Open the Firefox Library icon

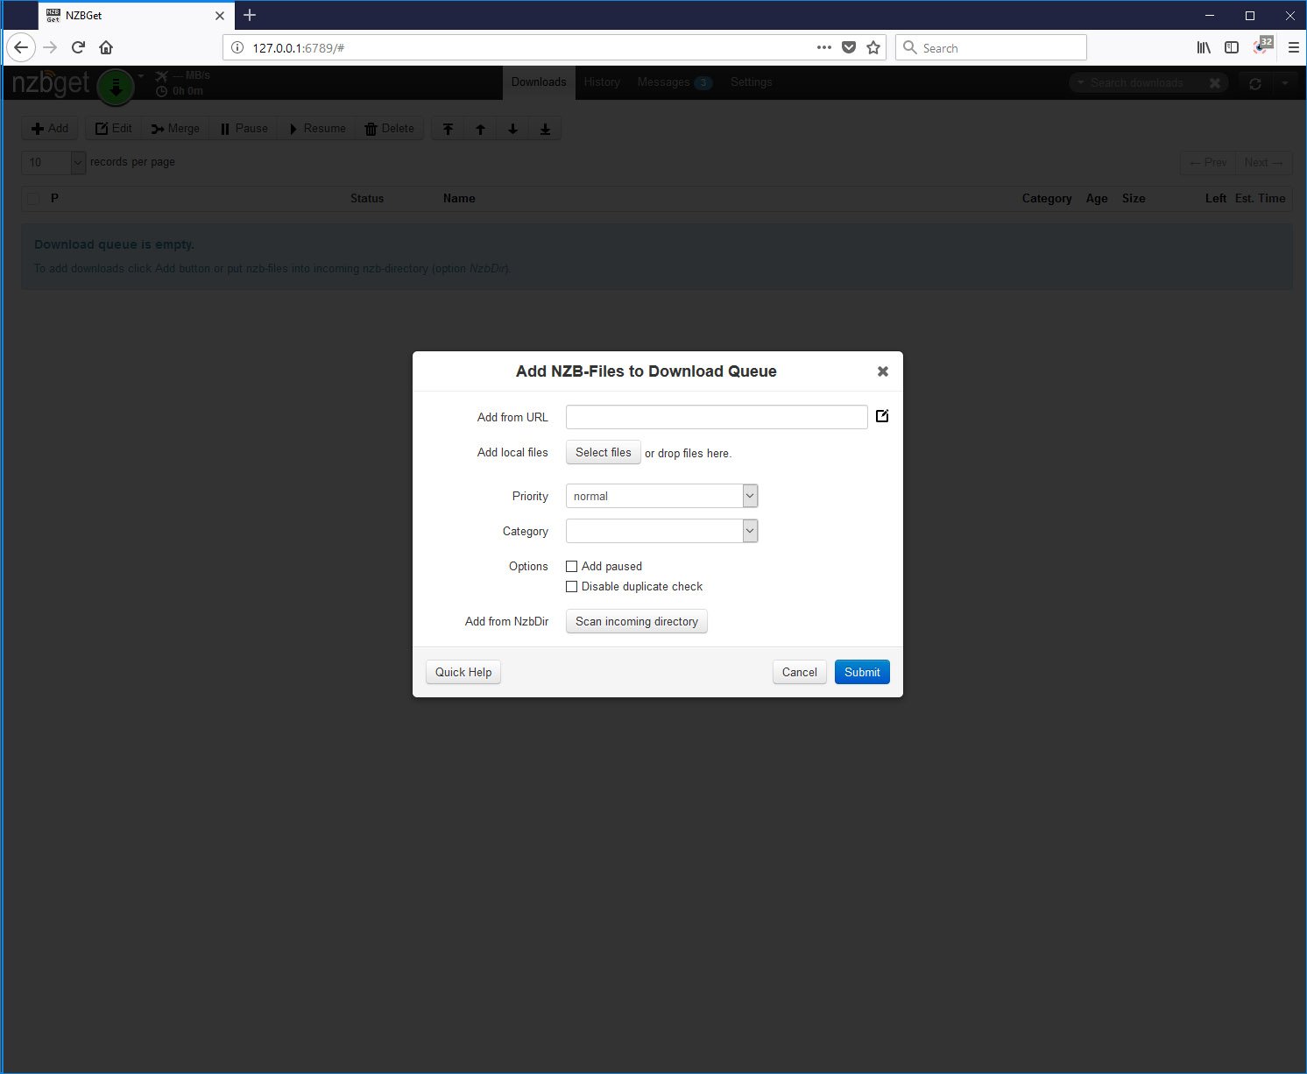(x=1204, y=47)
